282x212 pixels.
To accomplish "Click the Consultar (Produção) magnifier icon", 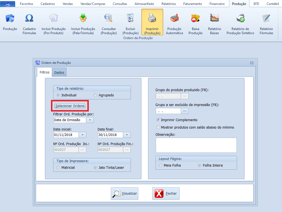I will click(x=109, y=18).
